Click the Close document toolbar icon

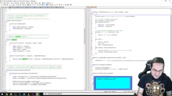[x=10, y=5]
